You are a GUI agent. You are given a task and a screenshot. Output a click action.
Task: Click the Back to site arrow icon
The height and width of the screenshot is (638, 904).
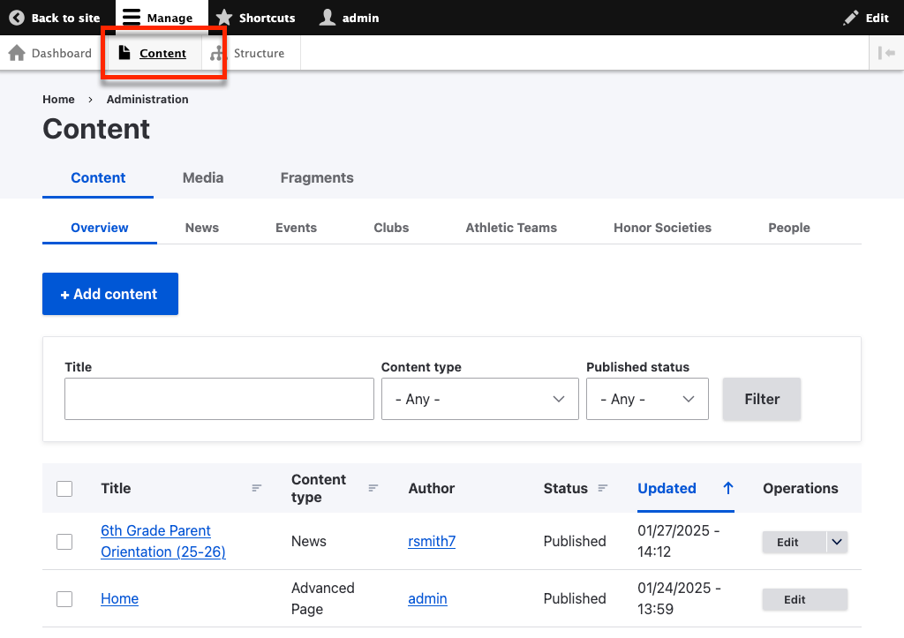17,18
